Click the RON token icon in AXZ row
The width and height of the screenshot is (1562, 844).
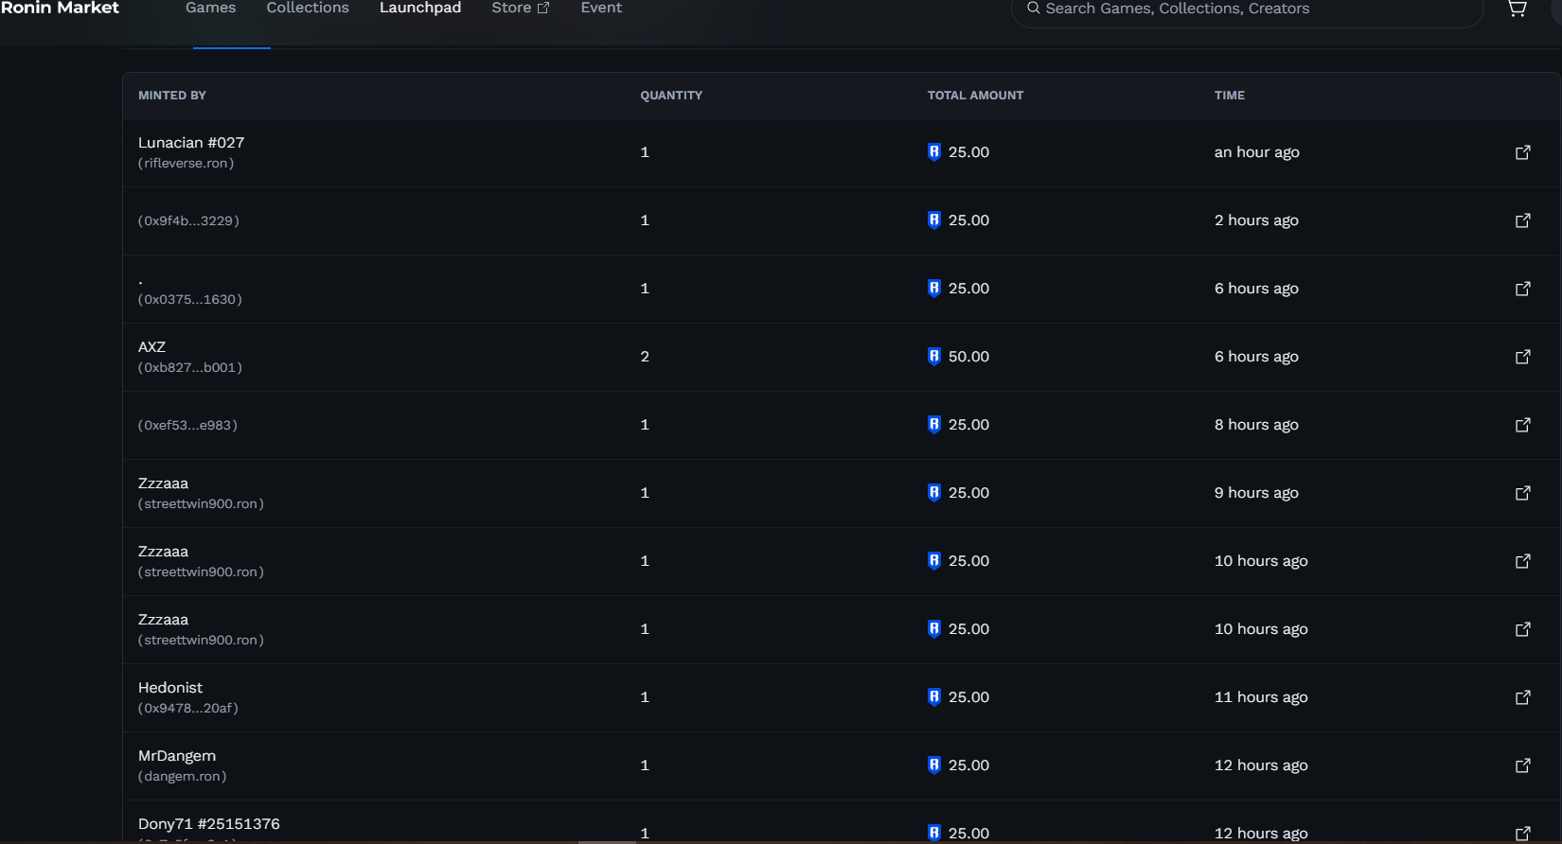coord(934,357)
